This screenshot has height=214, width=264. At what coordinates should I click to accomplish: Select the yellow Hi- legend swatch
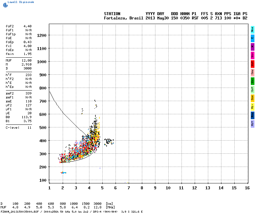pyautogui.click(x=252, y=107)
